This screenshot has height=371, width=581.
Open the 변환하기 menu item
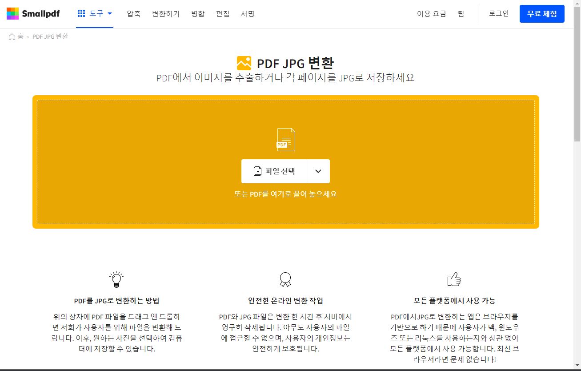[166, 14]
